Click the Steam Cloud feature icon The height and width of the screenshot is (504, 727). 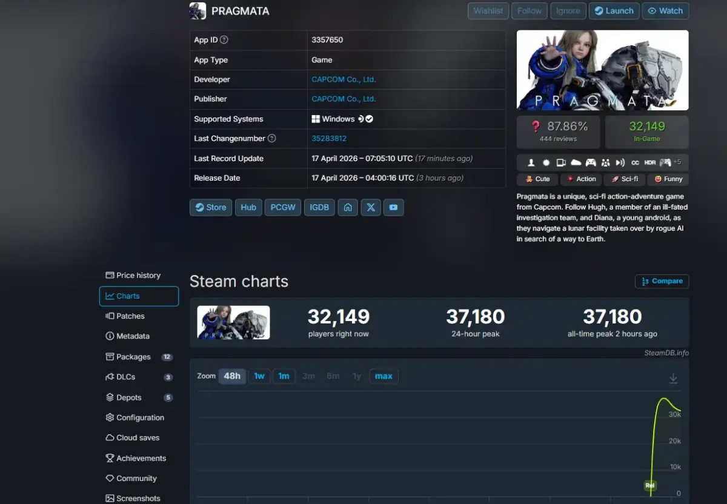[x=576, y=162]
